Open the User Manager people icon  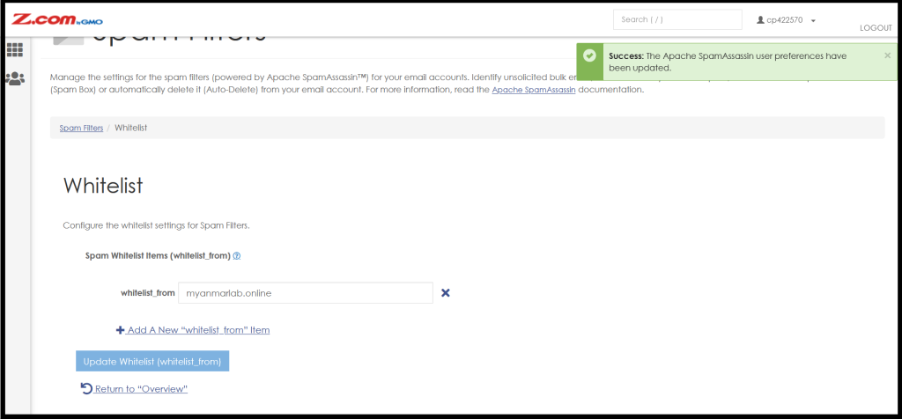tap(14, 78)
